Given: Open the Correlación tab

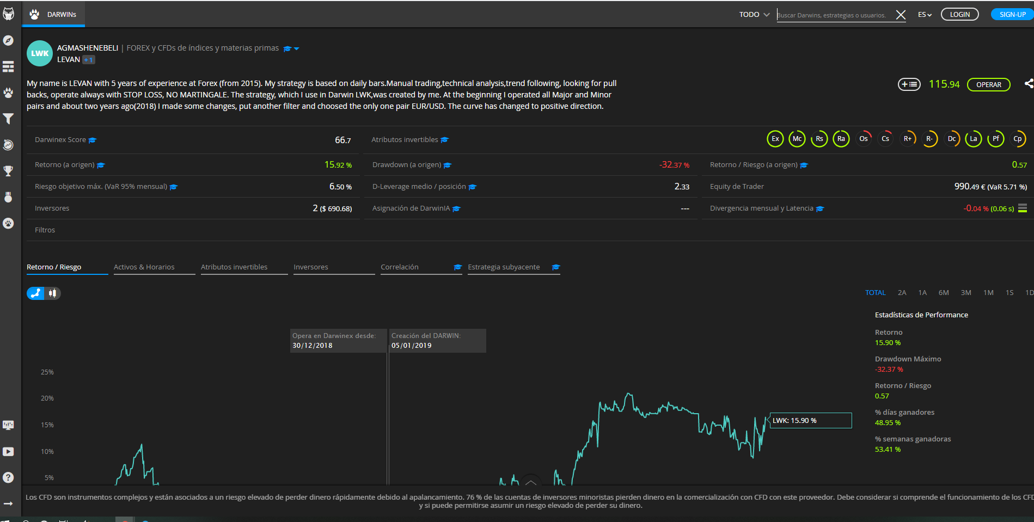Looking at the screenshot, I should click(400, 267).
